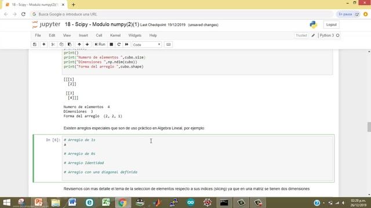Paste cells below in the notebook toolbar

(70, 44)
